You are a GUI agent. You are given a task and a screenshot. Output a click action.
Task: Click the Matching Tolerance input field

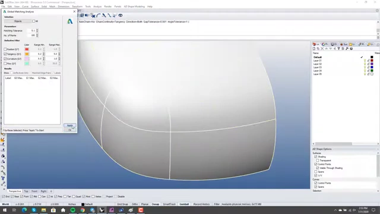pyautogui.click(x=31, y=30)
